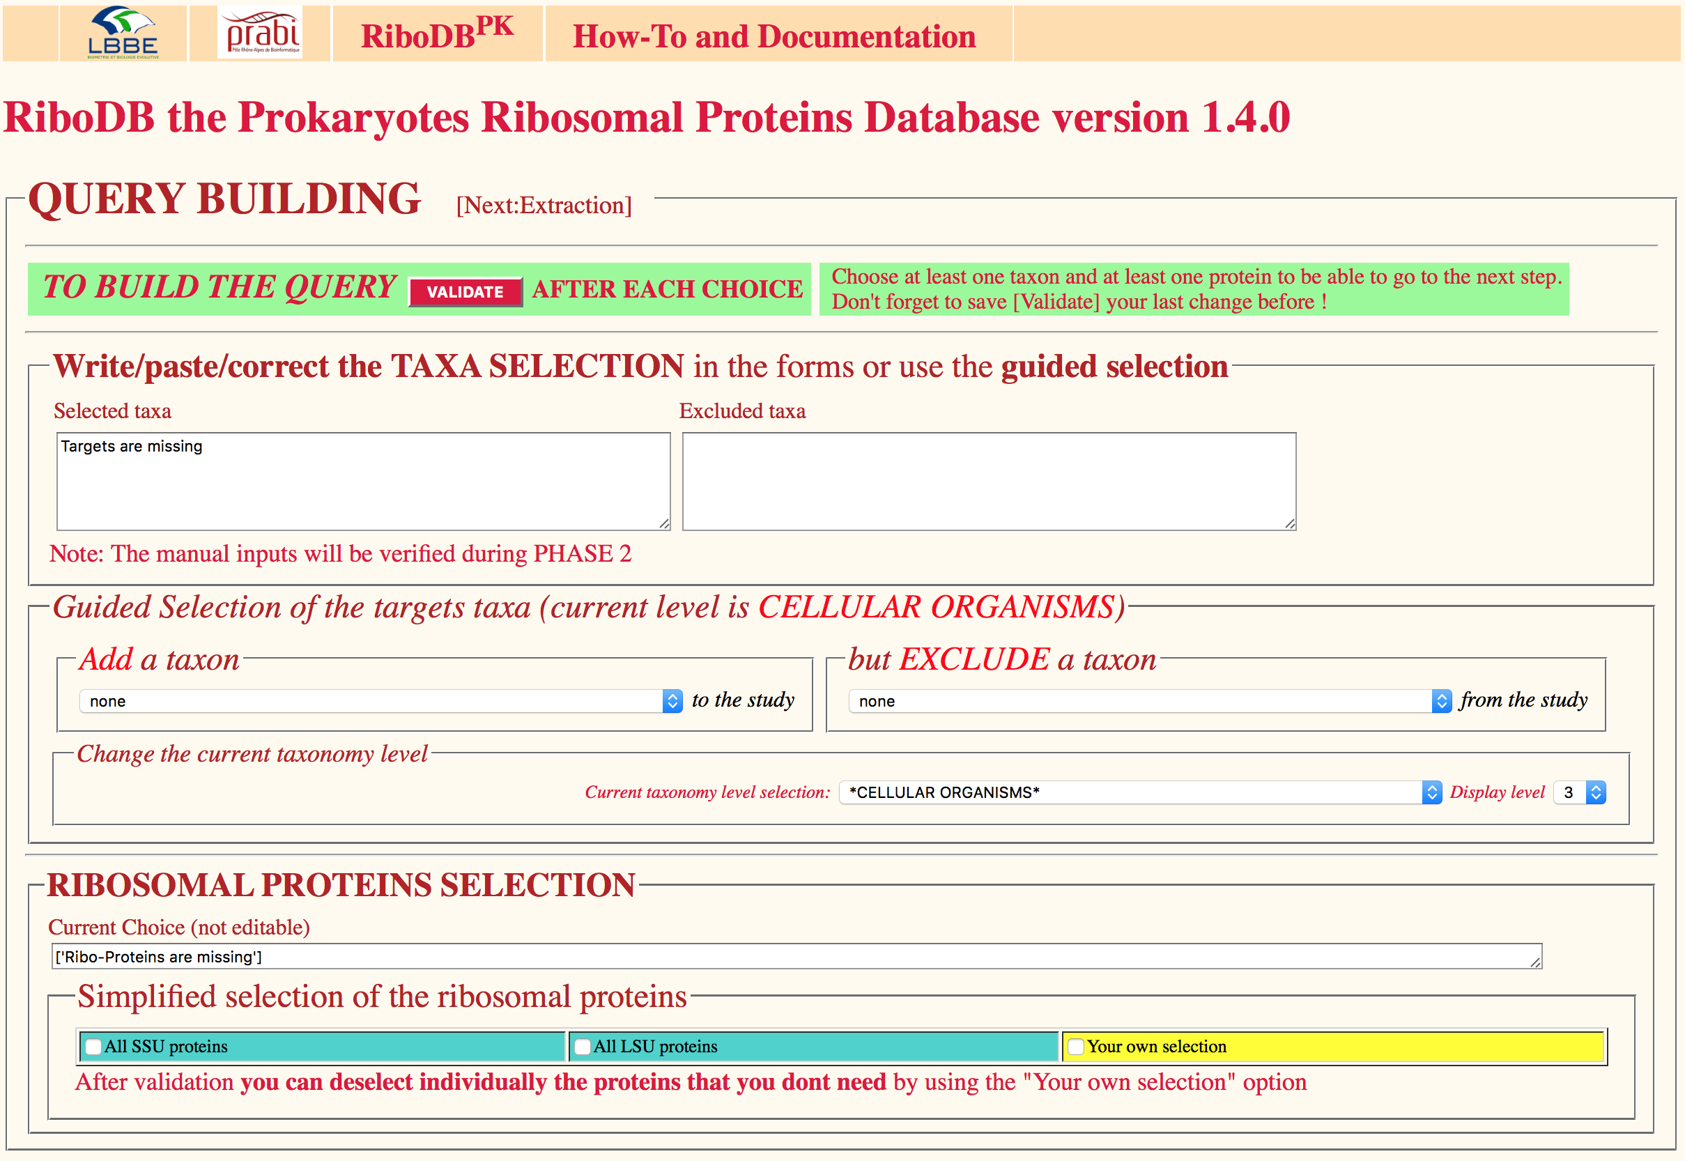Grab Selected taxa textarea resize handle
The image size is (1685, 1161).
pos(664,523)
